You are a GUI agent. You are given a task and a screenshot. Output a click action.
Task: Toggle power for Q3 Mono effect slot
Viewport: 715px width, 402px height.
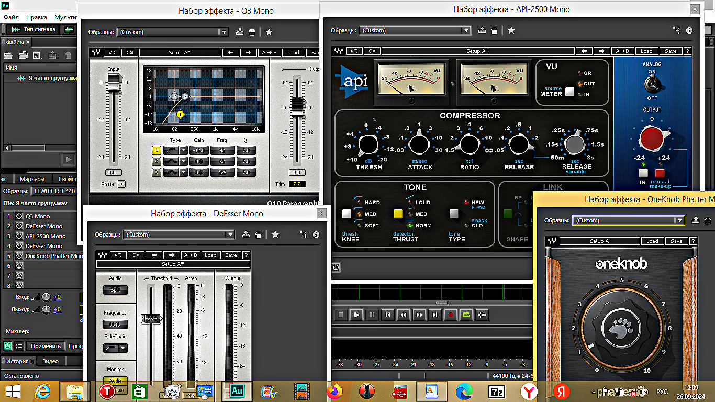point(19,216)
